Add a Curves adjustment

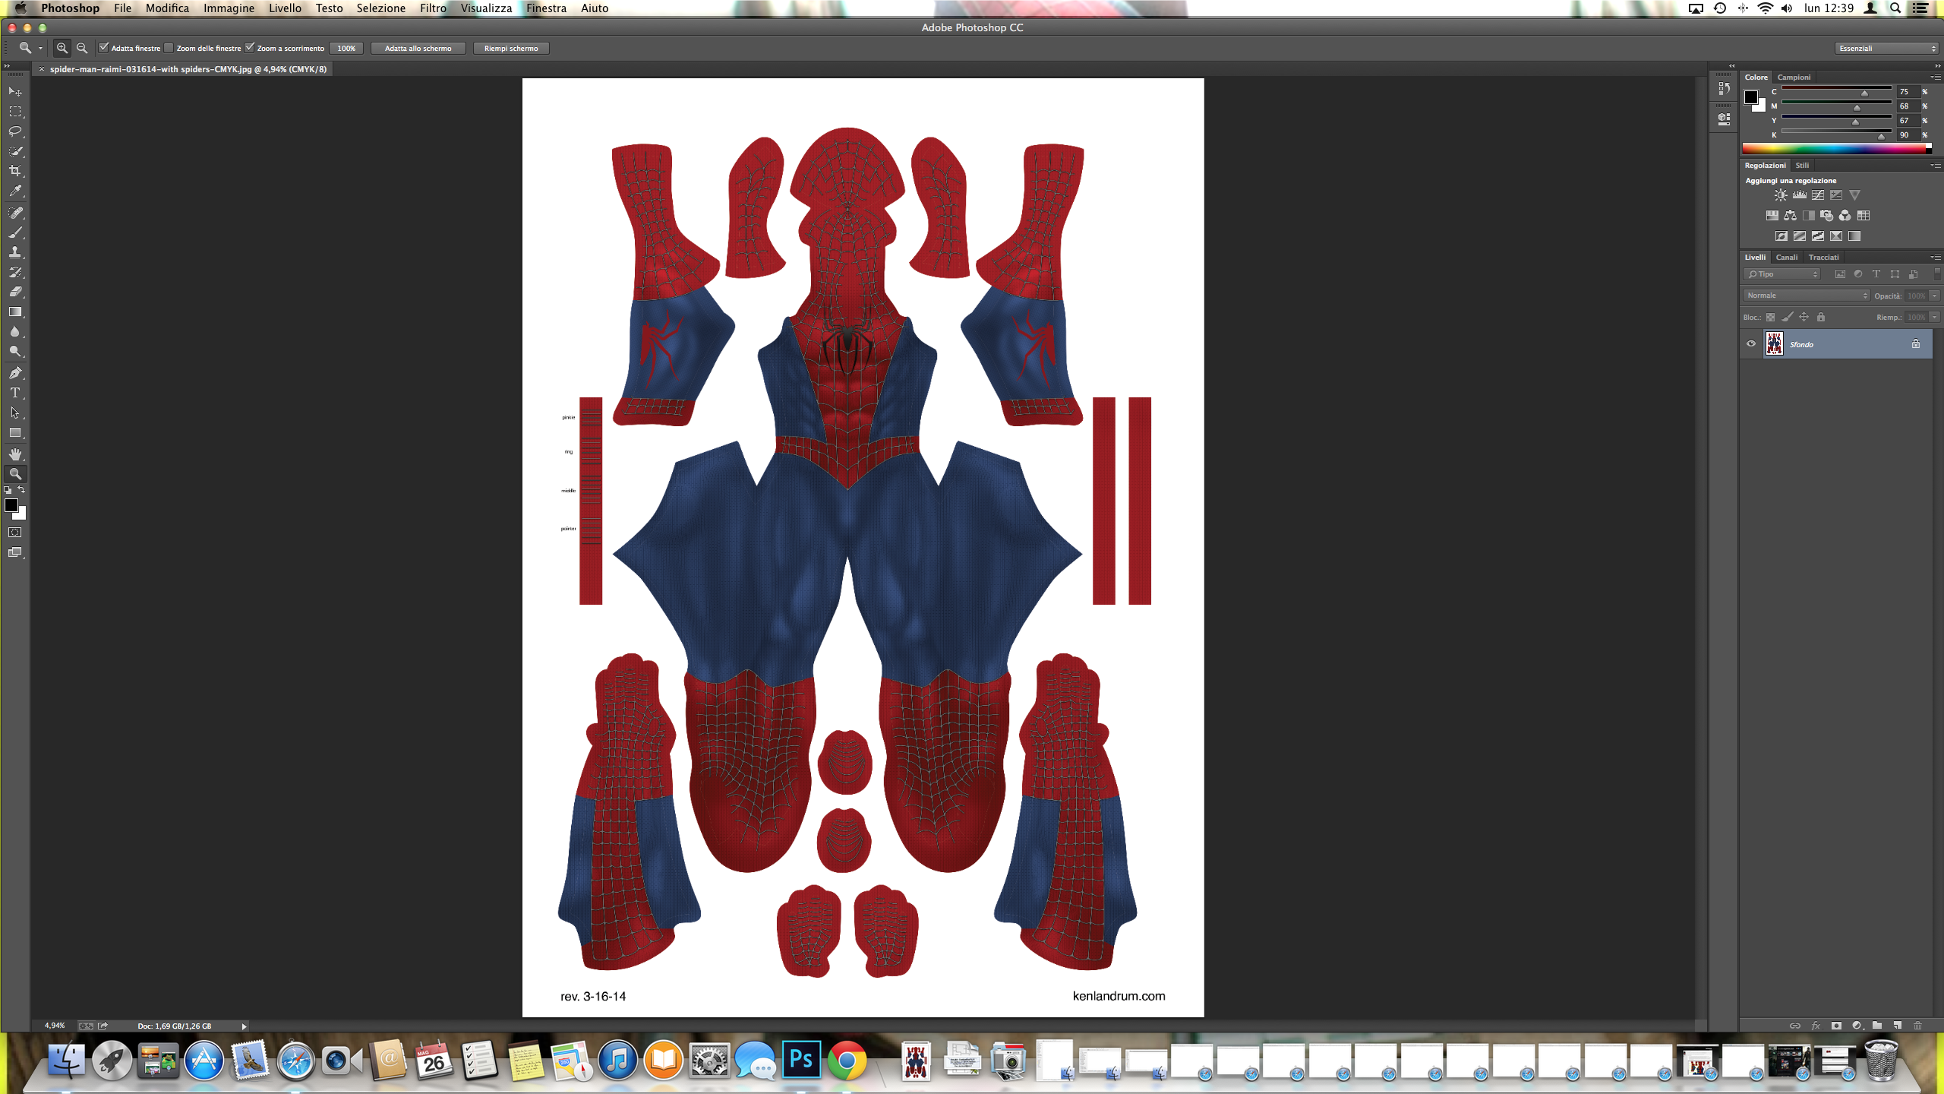(x=1817, y=195)
